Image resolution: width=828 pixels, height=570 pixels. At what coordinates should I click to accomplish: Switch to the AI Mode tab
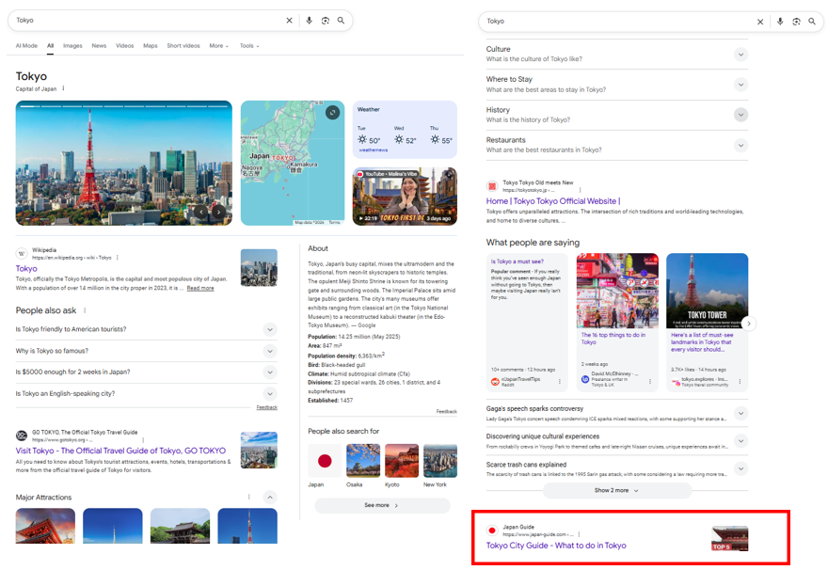coord(26,45)
